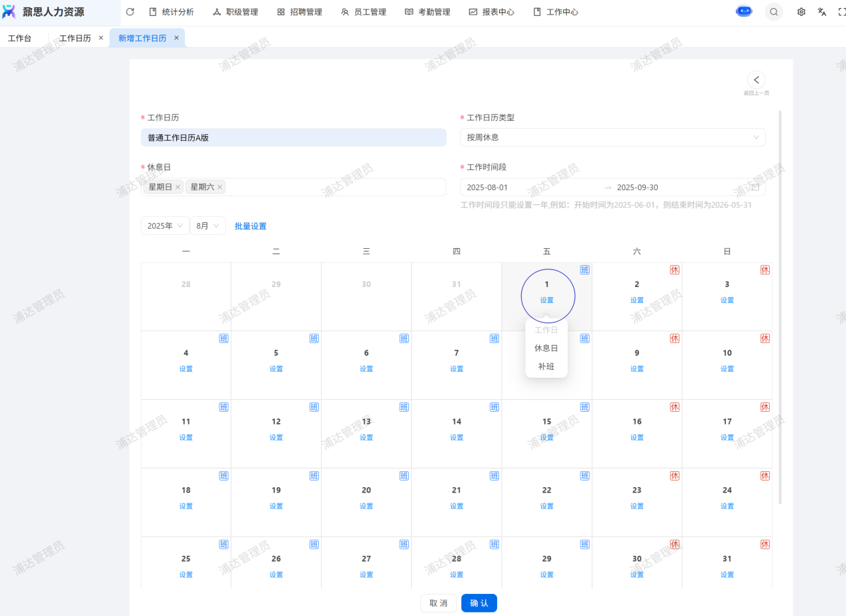The height and width of the screenshot is (616, 846).
Task: Toggle fullscreen mode icon
Action: pyautogui.click(x=841, y=12)
